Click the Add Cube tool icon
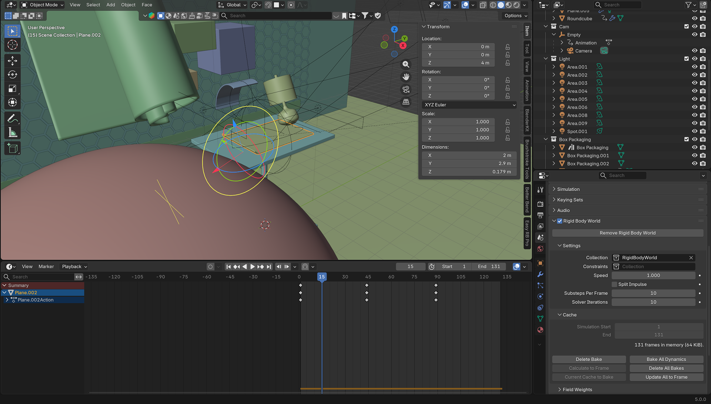711x404 pixels. pos(12,148)
